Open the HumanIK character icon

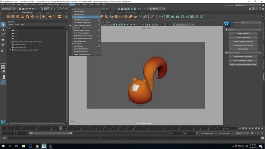click(227, 24)
